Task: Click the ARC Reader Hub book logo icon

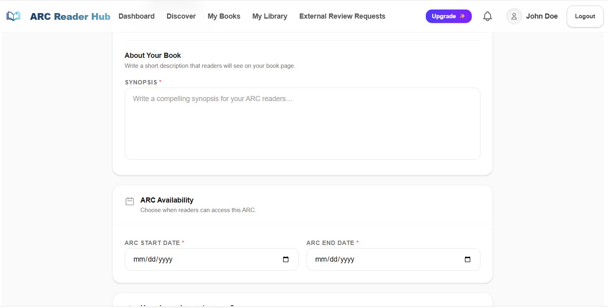Action: click(13, 16)
